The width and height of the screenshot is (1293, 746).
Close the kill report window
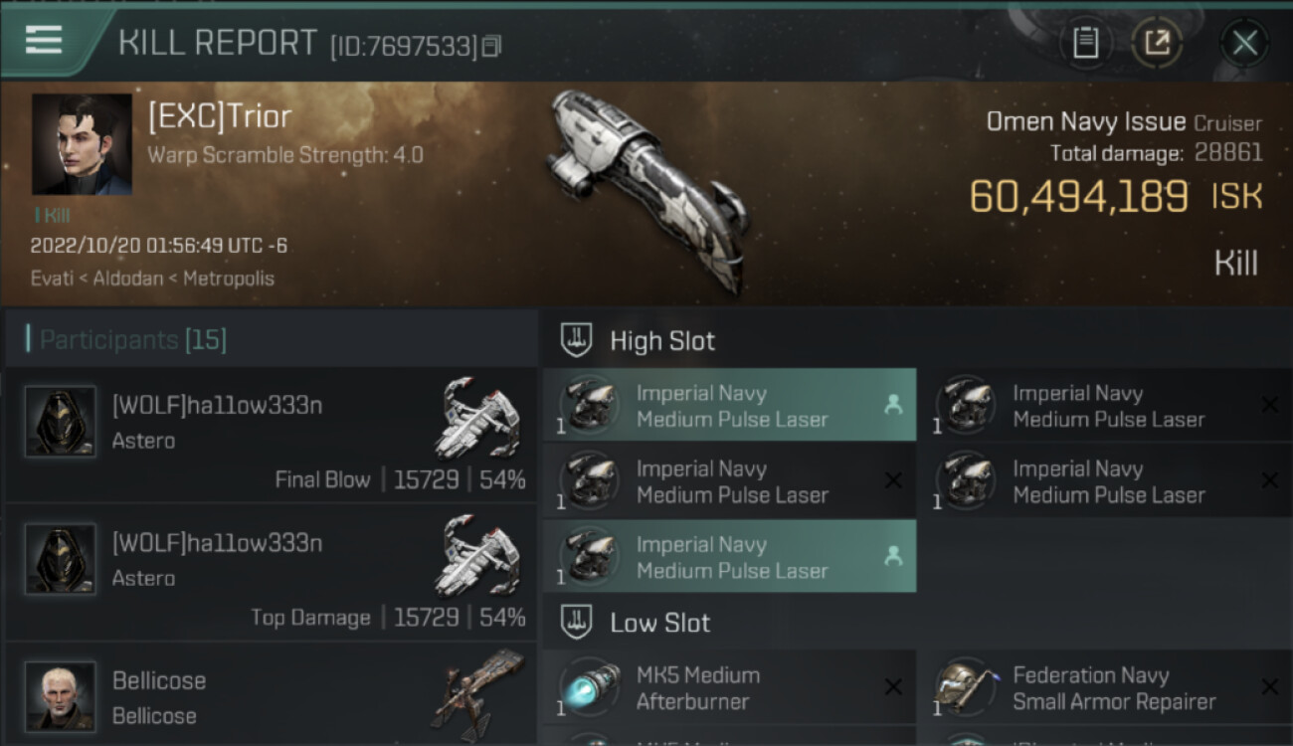pos(1244,43)
